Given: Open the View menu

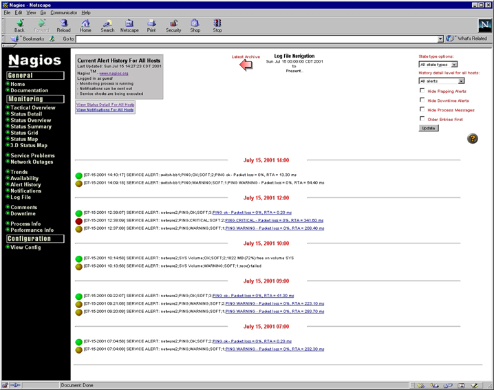Looking at the screenshot, I should (30, 12).
